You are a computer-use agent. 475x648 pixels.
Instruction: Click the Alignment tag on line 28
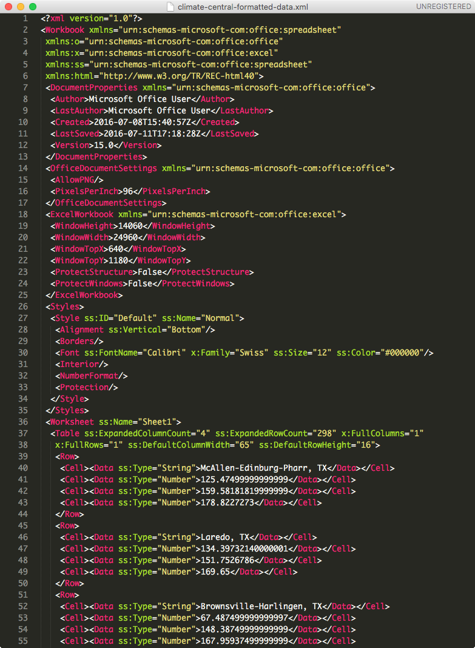coord(82,330)
